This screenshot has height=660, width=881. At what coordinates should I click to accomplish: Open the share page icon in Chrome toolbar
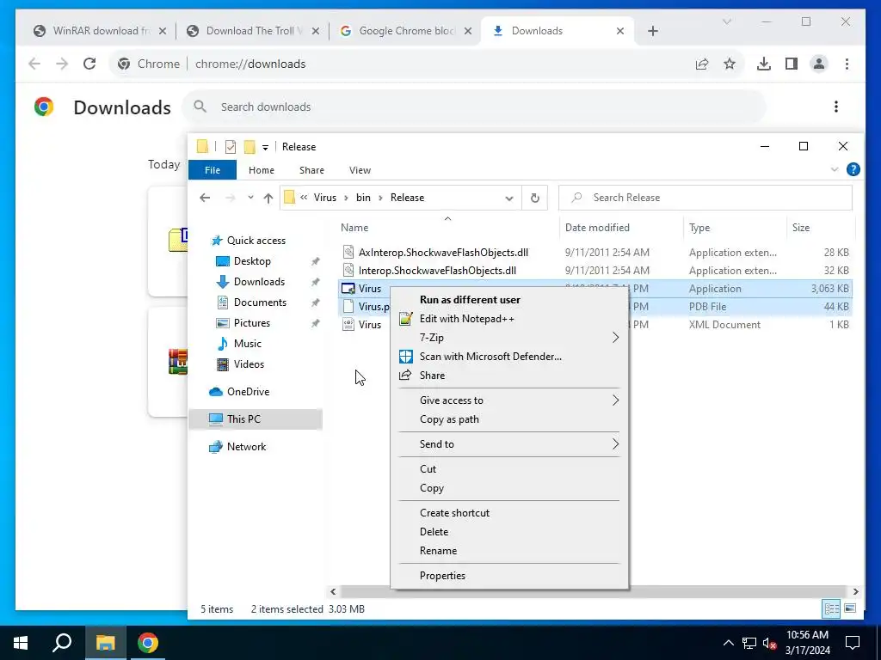point(702,64)
